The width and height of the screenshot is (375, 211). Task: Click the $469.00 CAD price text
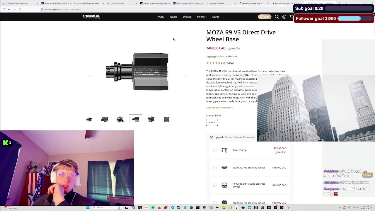(216, 48)
